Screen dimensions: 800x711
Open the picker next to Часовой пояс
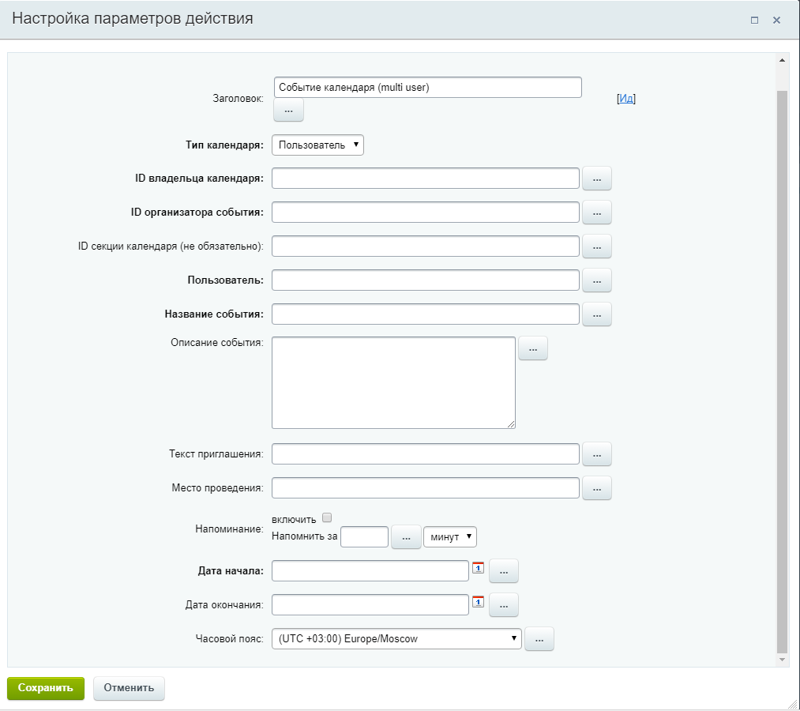[539, 638]
